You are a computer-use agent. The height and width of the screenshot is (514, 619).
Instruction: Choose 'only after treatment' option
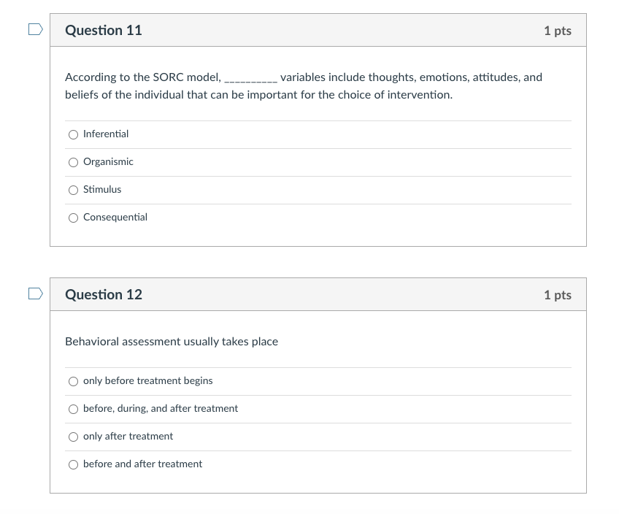click(73, 437)
